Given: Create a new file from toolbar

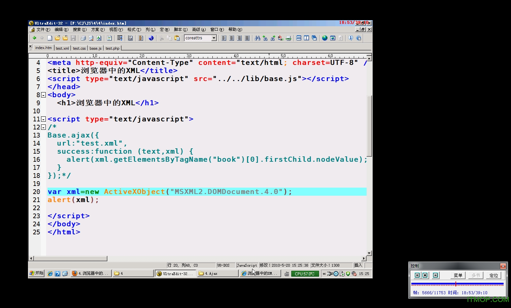Looking at the screenshot, I should pyautogui.click(x=50, y=38).
